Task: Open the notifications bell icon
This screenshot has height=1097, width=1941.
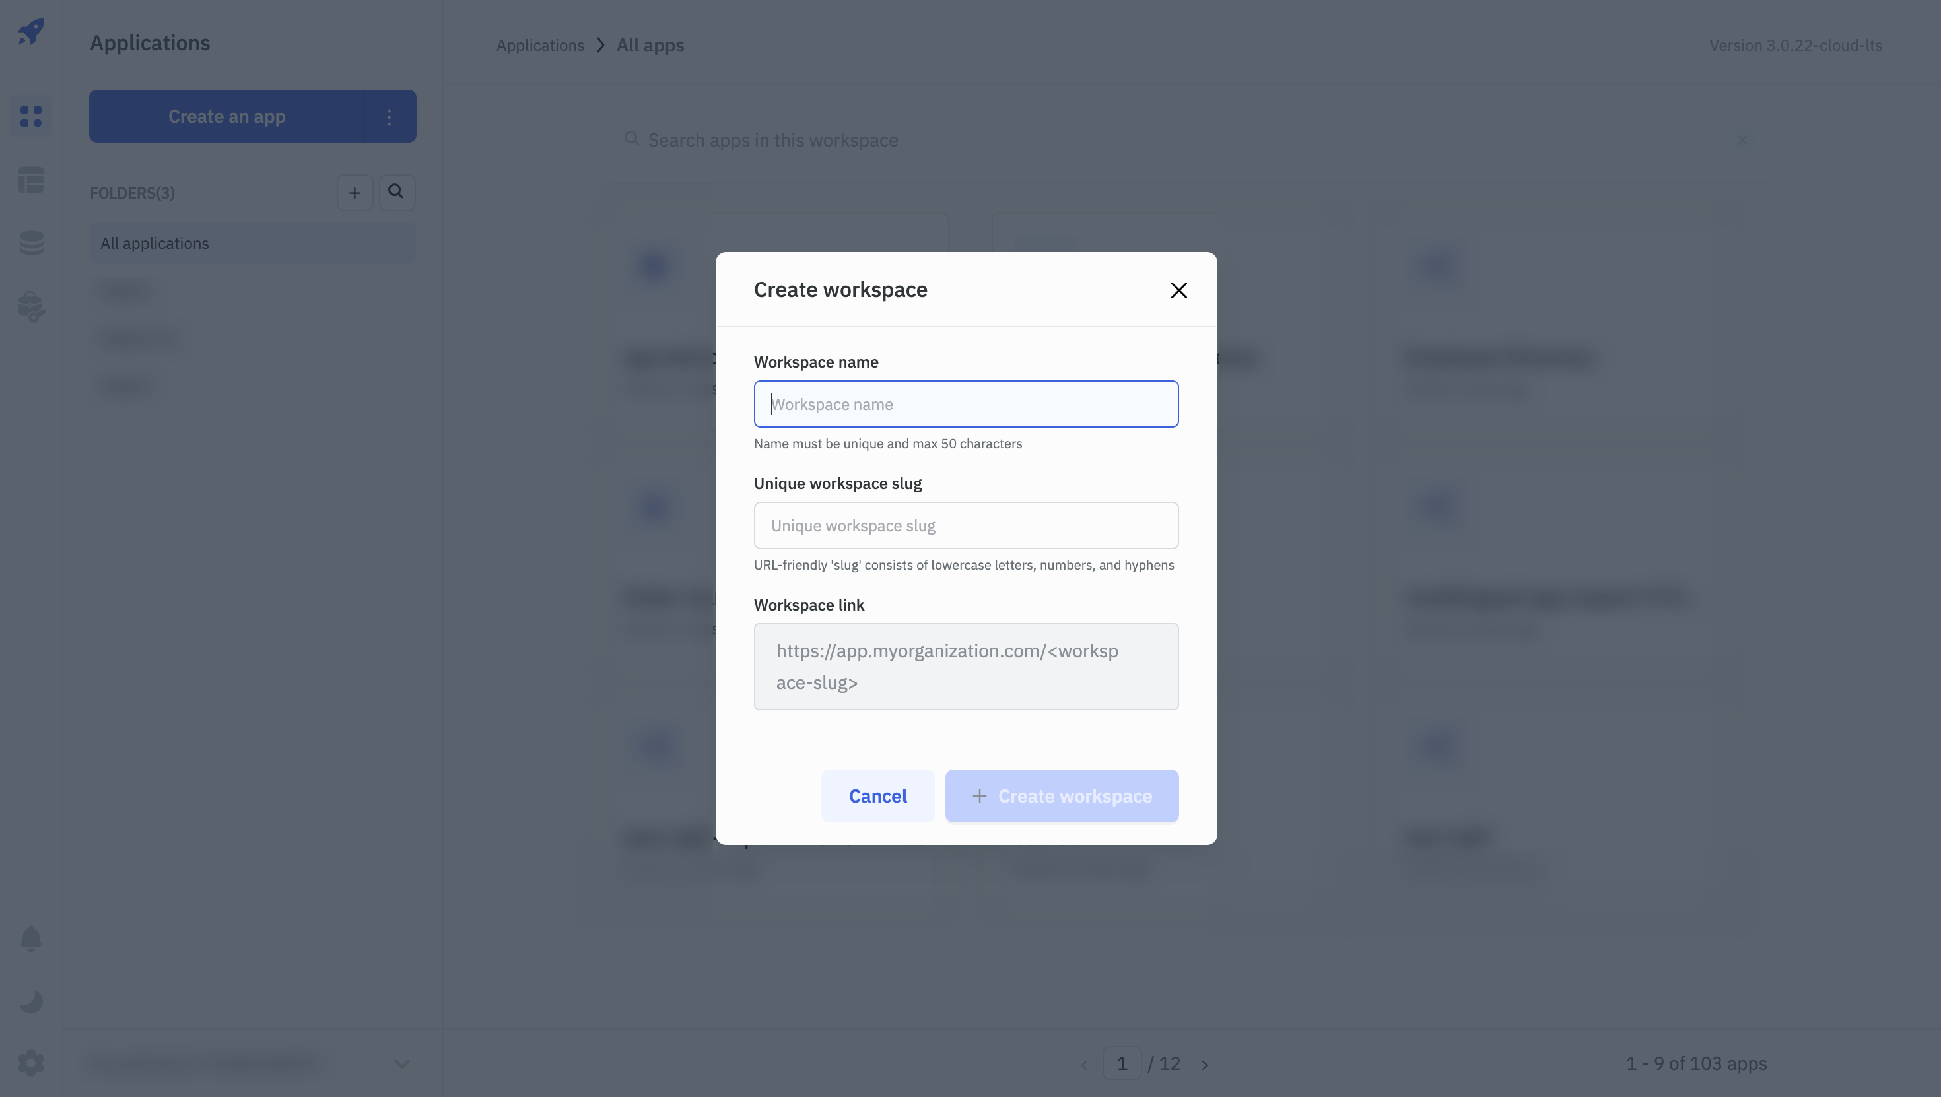Action: tap(31, 939)
